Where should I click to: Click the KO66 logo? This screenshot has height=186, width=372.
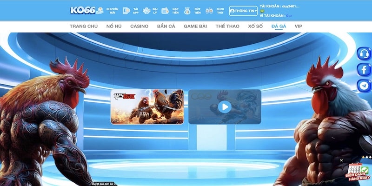tap(83, 10)
